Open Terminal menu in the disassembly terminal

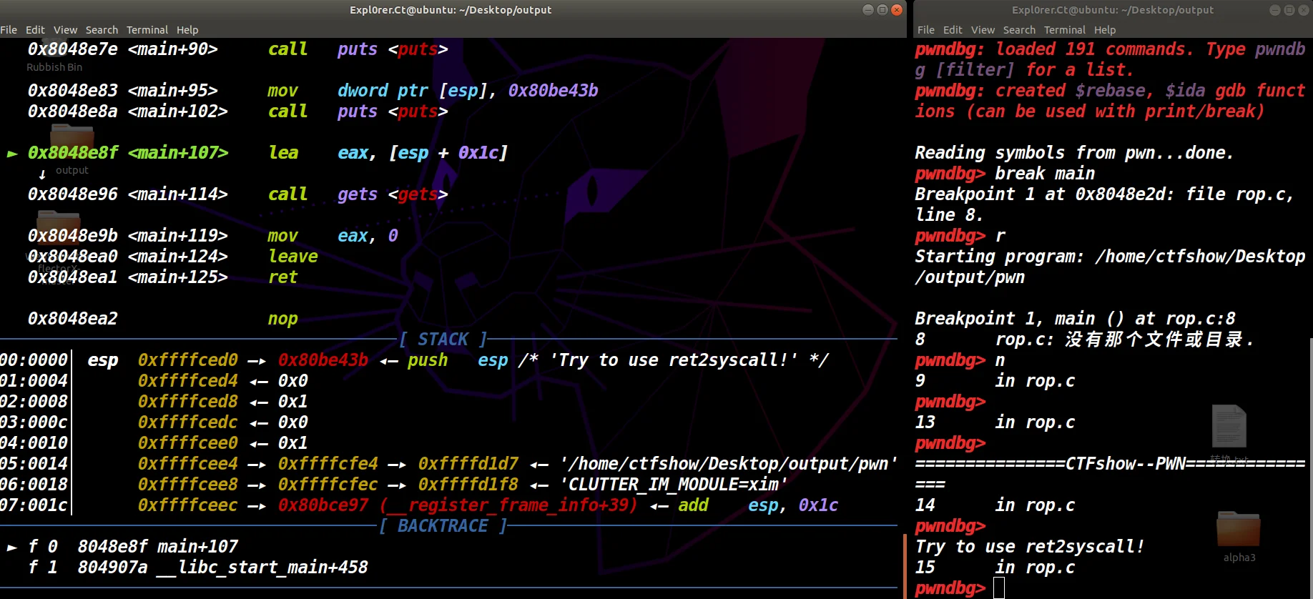(x=147, y=30)
